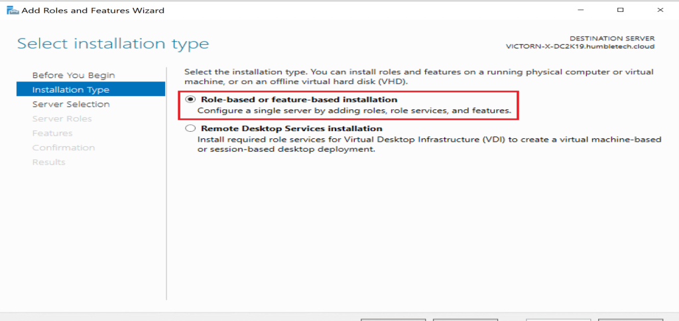Image resolution: width=679 pixels, height=321 pixels.
Task: Go to the Before You Begin step
Action: click(x=74, y=75)
